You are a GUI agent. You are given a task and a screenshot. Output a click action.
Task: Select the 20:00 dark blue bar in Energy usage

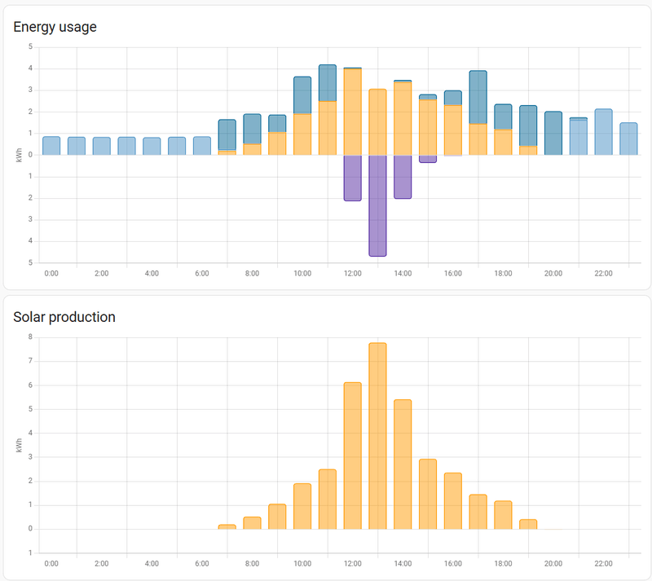pyautogui.click(x=553, y=133)
